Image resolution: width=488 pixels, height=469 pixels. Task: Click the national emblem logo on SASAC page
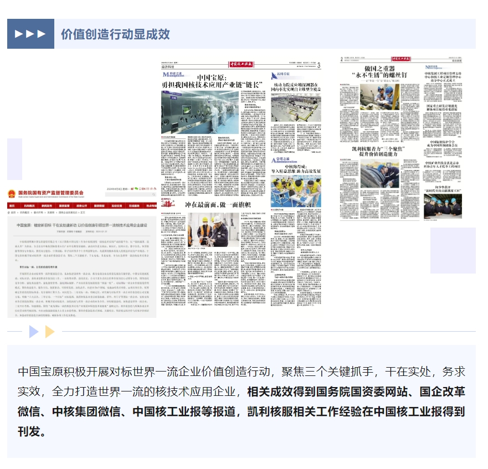(12, 194)
